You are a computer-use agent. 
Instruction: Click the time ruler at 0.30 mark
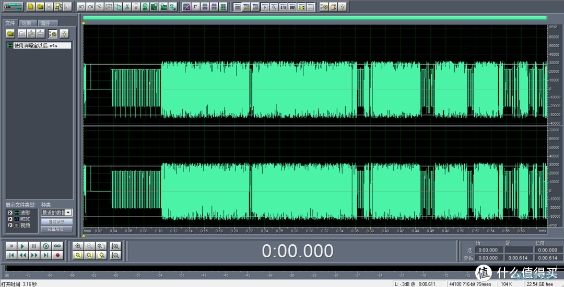point(309,231)
